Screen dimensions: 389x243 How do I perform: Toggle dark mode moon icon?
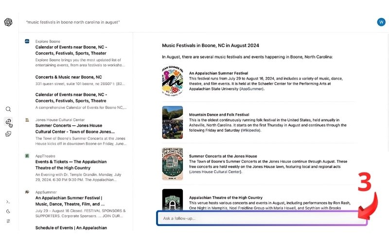8,211
